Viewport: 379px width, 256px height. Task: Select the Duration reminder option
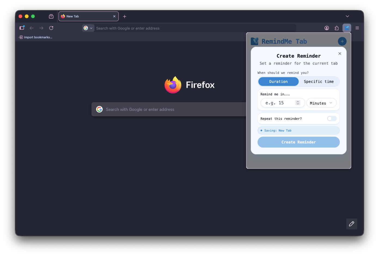[x=278, y=82]
